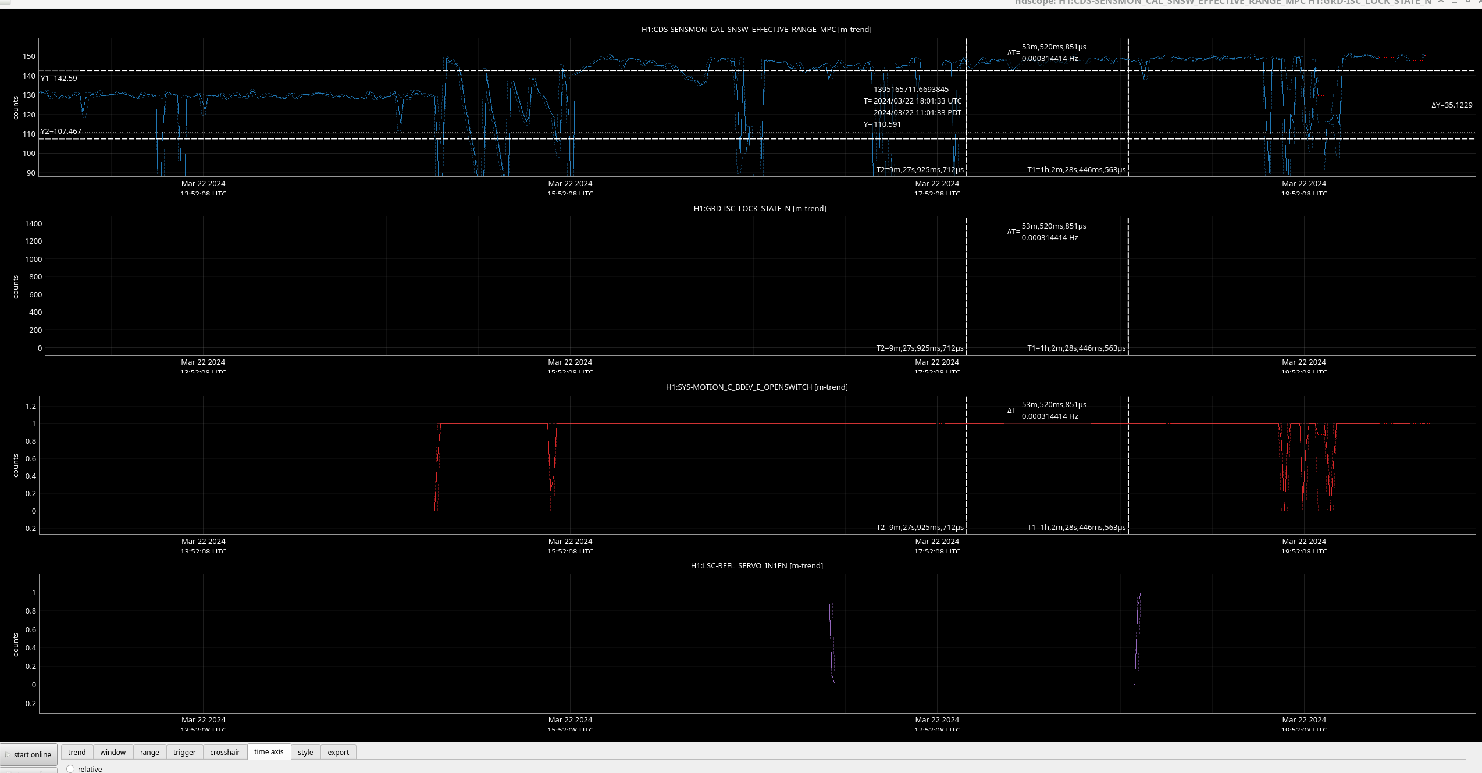The width and height of the screenshot is (1482, 773).
Task: Select the relative radio button
Action: tap(70, 769)
